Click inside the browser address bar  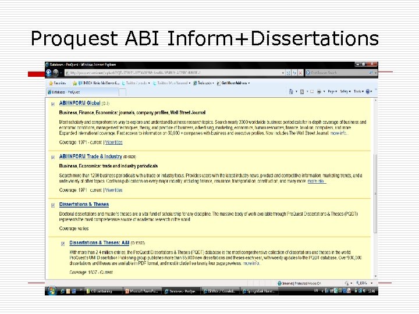173,73
